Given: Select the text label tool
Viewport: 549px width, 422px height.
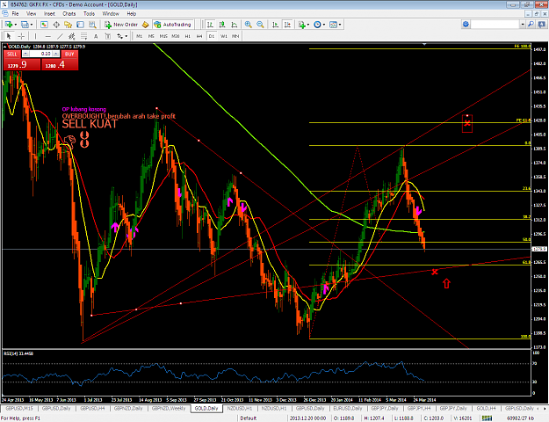Looking at the screenshot, I should [x=107, y=36].
